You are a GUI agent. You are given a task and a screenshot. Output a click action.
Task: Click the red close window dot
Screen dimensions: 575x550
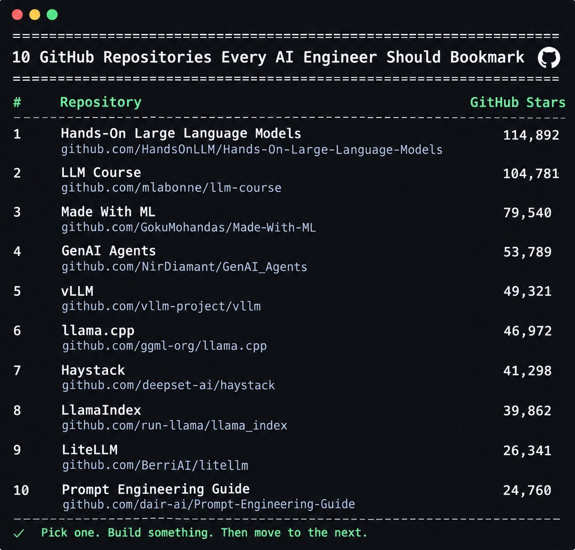(17, 14)
